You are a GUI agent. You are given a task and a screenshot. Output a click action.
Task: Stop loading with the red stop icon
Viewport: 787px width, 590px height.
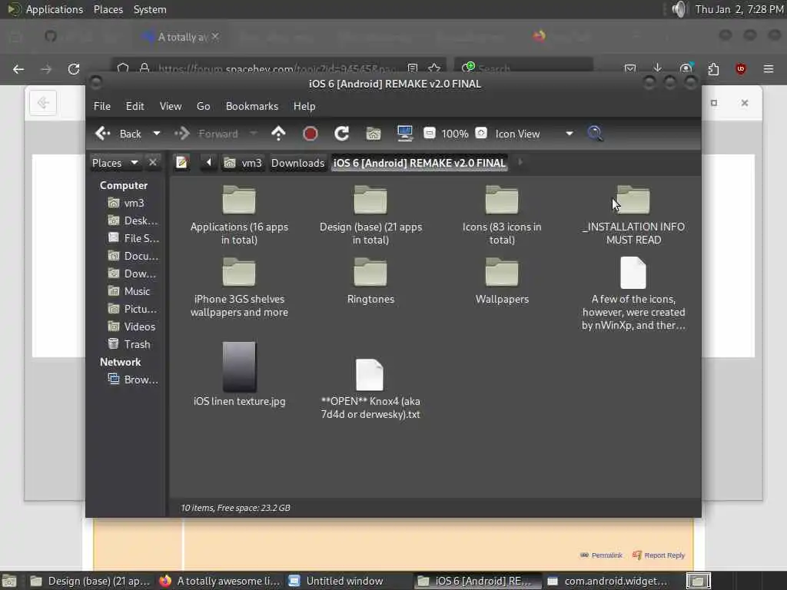click(x=310, y=134)
